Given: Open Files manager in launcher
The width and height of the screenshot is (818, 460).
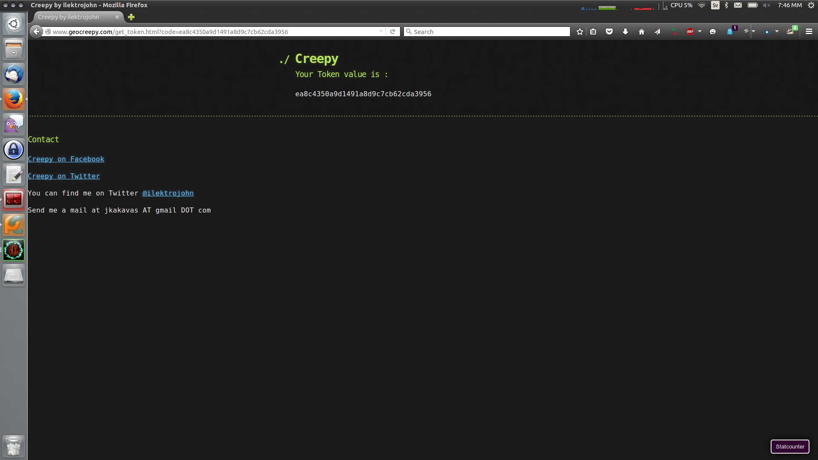Looking at the screenshot, I should point(14,49).
